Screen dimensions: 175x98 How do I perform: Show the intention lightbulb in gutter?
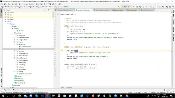[x=62, y=50]
